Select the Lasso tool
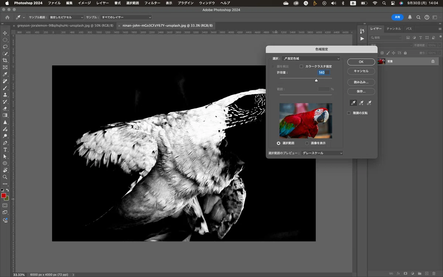This screenshot has width=443, height=277. pos(5,47)
